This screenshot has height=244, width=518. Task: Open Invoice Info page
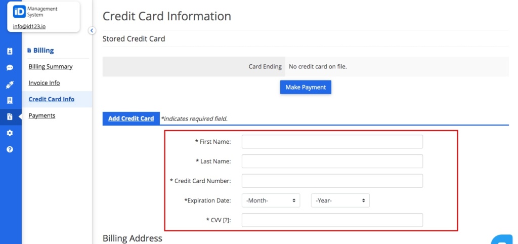tap(45, 83)
